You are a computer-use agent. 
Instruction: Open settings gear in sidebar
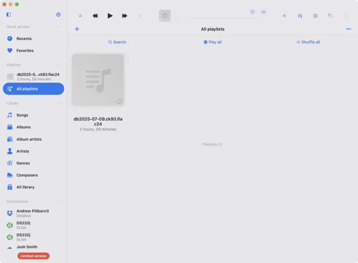pos(59,15)
